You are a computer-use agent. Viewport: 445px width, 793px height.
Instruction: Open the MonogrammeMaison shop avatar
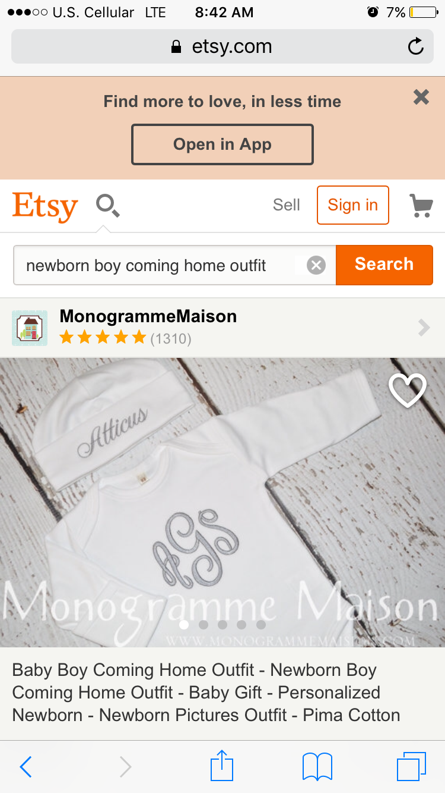30,328
